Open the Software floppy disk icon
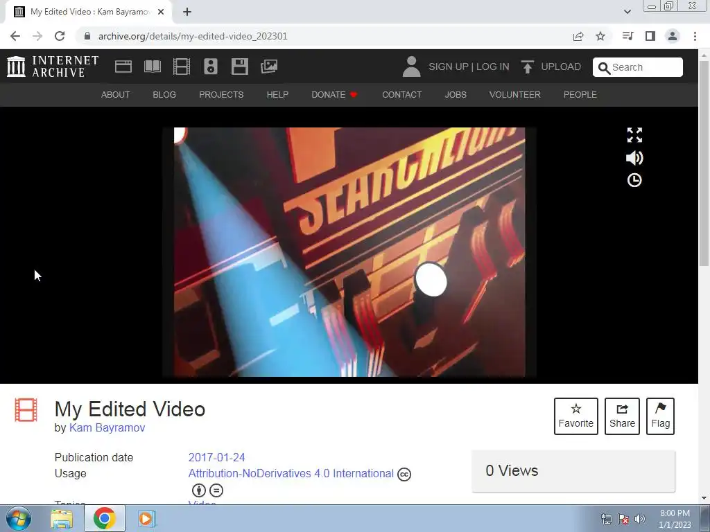 click(x=239, y=66)
